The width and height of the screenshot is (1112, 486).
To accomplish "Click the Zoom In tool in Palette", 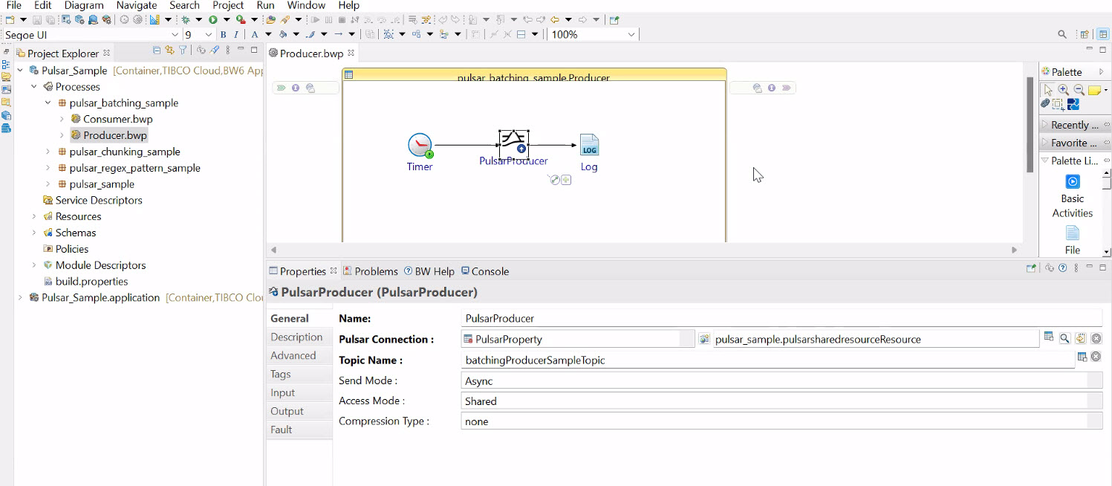I will tap(1064, 90).
